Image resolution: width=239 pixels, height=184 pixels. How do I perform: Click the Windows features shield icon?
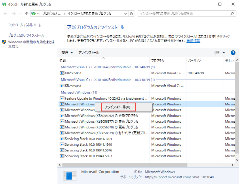coord(4,42)
